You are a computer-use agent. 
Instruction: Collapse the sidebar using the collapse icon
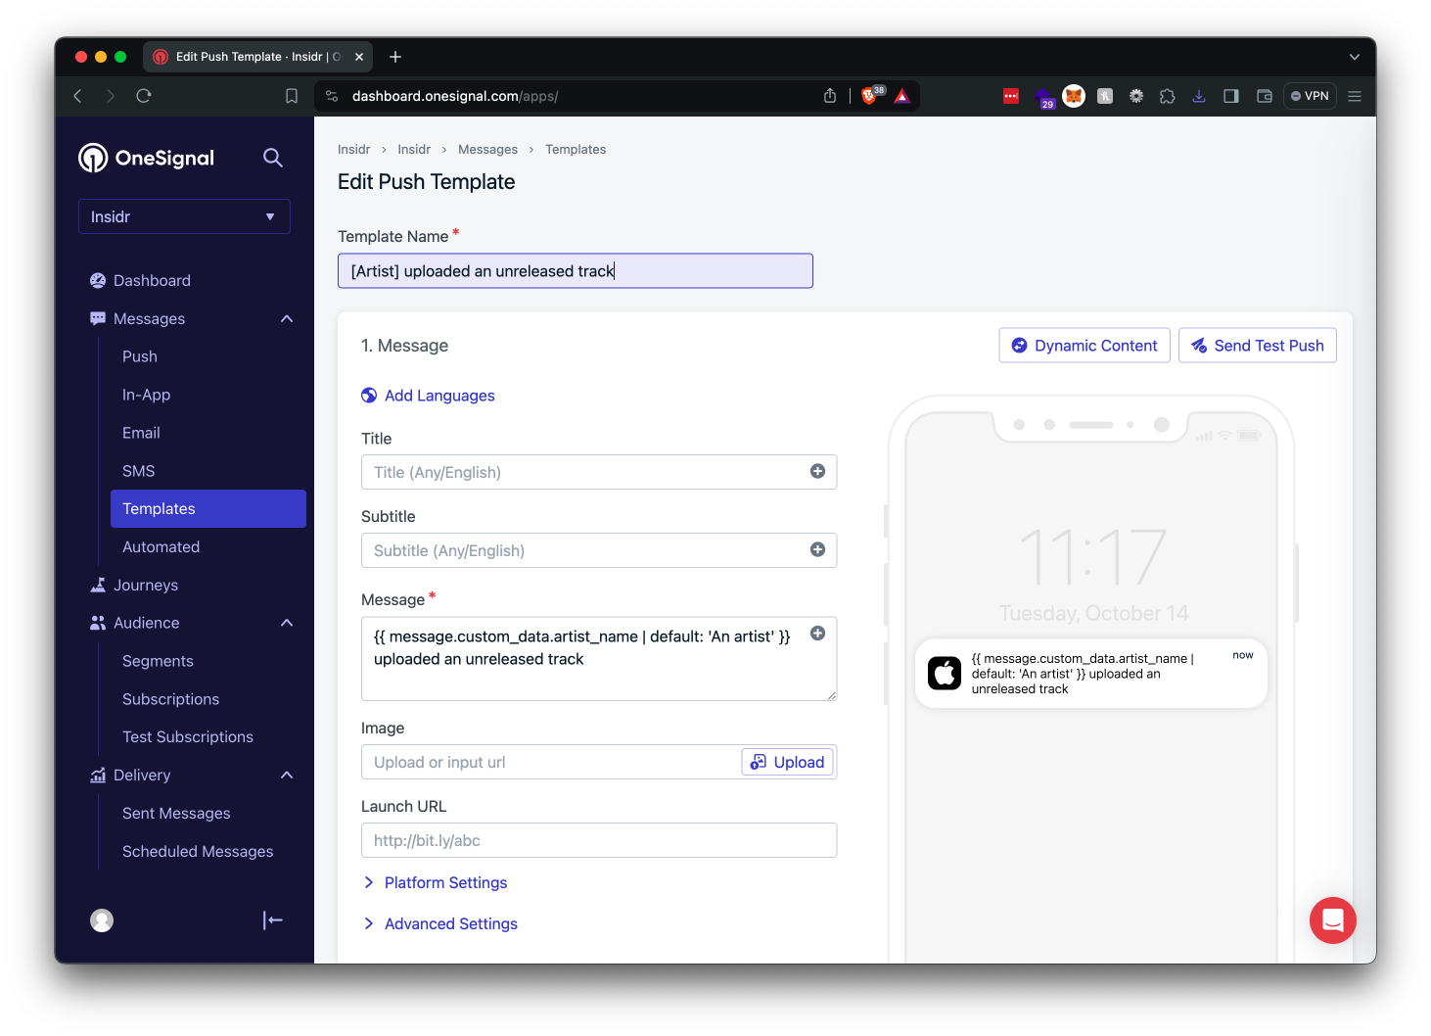tap(272, 920)
